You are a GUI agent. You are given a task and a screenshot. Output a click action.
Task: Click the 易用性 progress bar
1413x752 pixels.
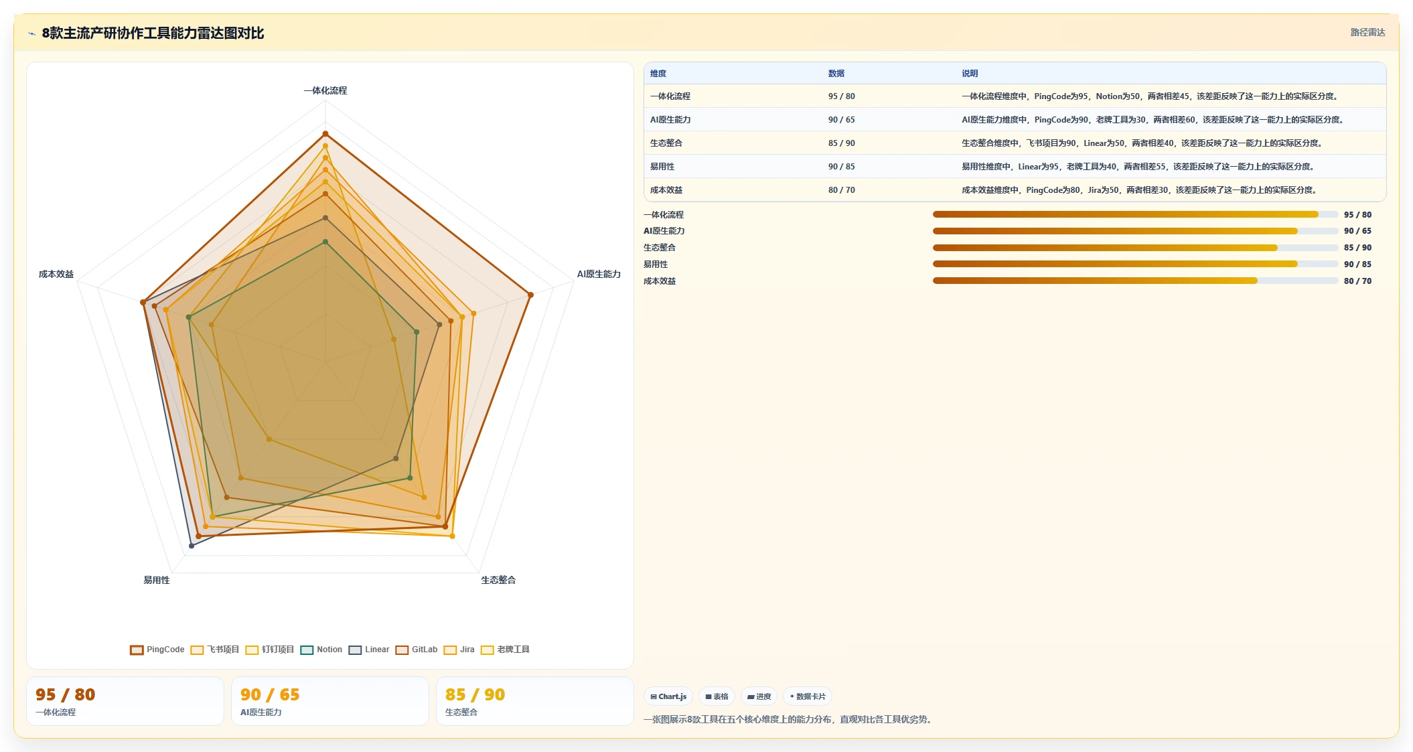(x=1135, y=264)
